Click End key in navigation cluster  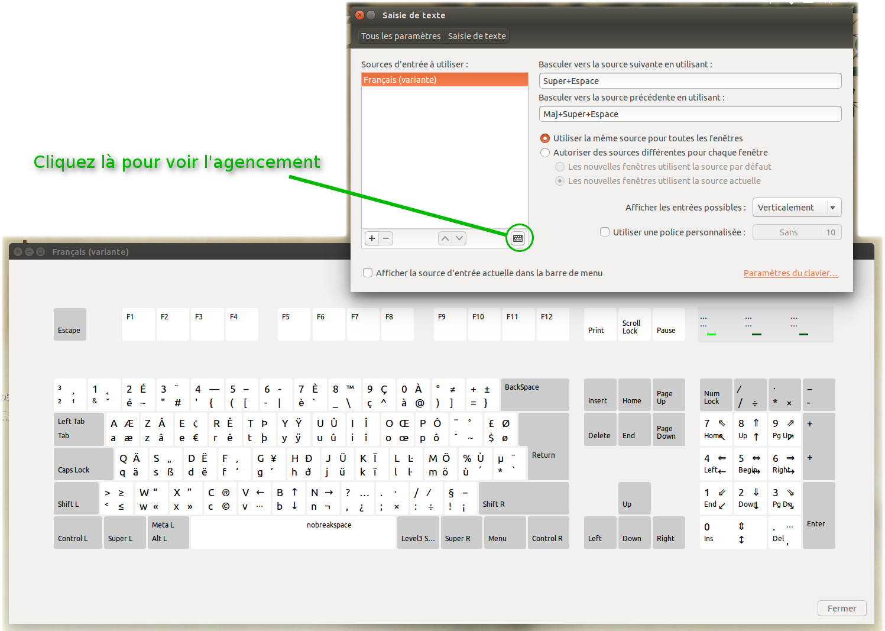tap(634, 429)
